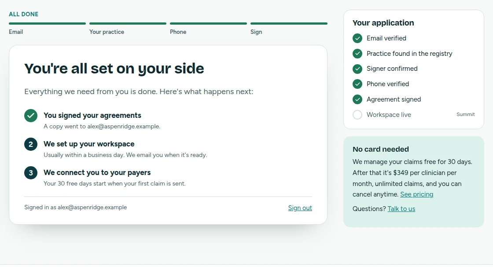Click the Sign step label

pyautogui.click(x=256, y=32)
